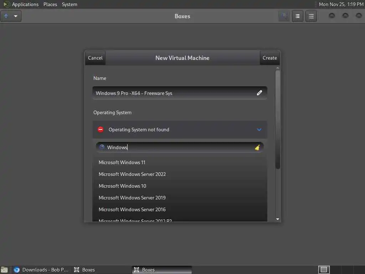The image size is (365, 274).
Task: Click the Operating System not found row
Action: (180, 130)
